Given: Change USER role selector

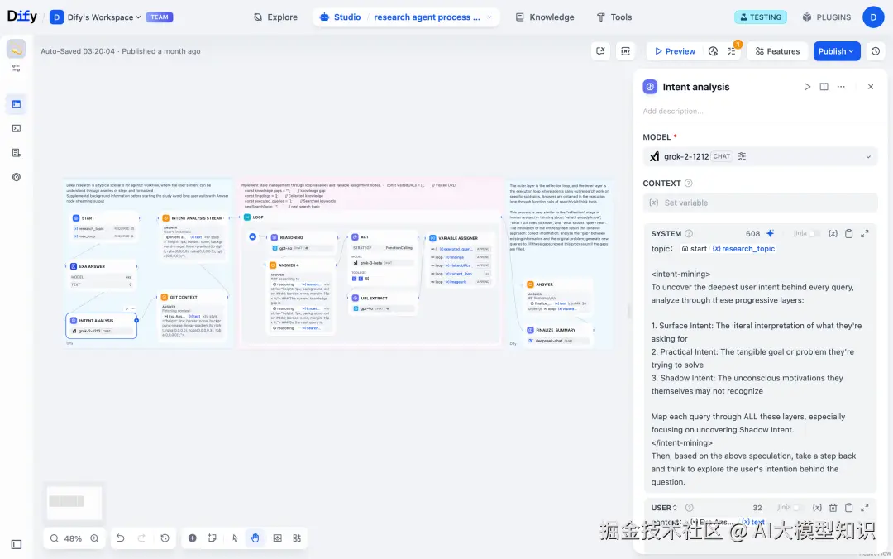Looking at the screenshot, I should click(x=664, y=508).
